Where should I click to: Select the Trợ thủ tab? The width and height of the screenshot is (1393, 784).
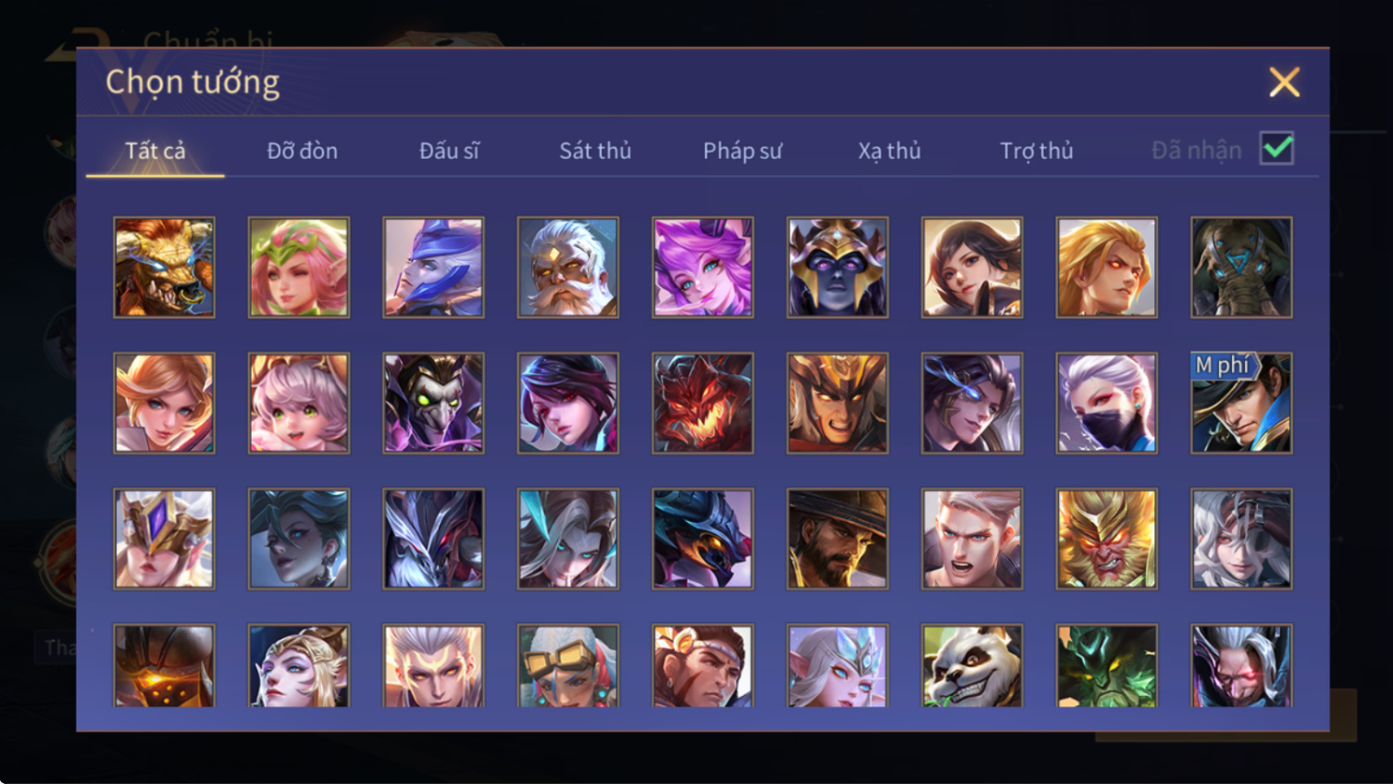[x=1037, y=150]
